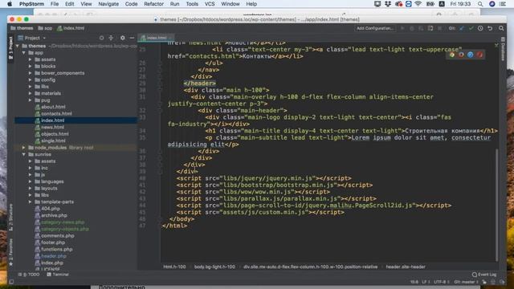This screenshot has width=514, height=289.
Task: Click the themes breadcrumb in navigation bar
Action: pyautogui.click(x=22, y=29)
